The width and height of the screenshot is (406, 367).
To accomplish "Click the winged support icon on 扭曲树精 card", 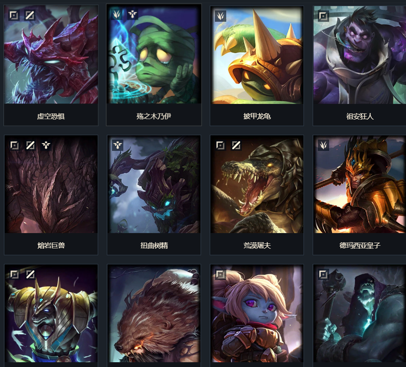I will point(118,145).
